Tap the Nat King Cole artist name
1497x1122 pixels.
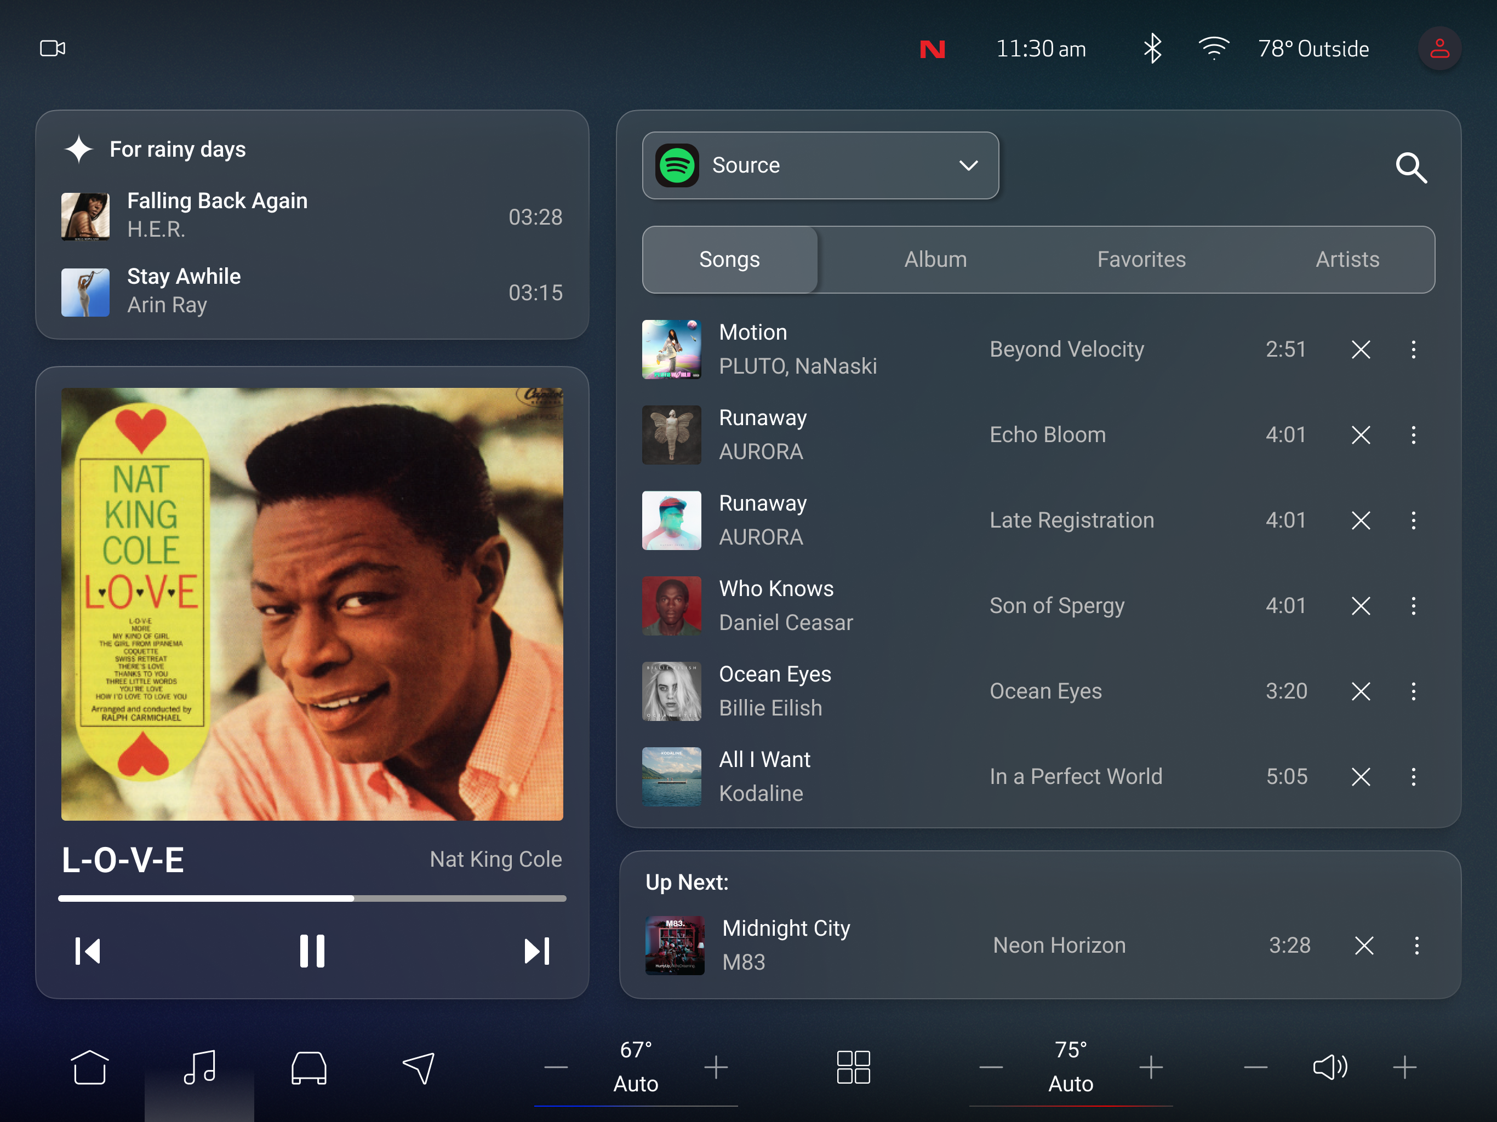tap(495, 860)
